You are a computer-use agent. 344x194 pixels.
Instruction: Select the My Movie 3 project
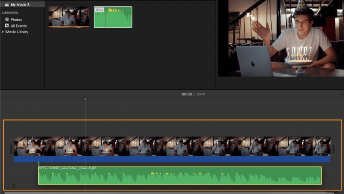(22, 4)
